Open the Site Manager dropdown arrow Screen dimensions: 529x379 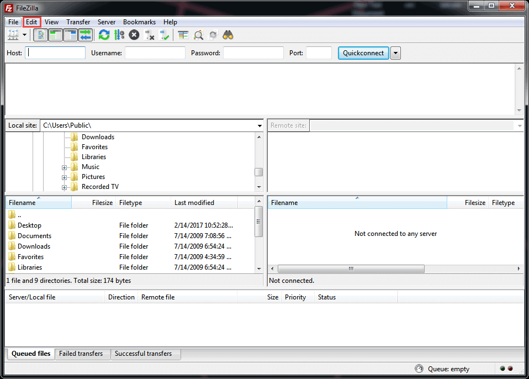25,35
